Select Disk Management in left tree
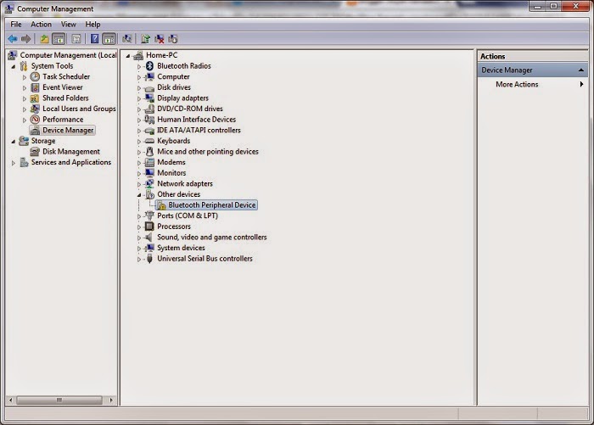The height and width of the screenshot is (425, 594). 70,152
